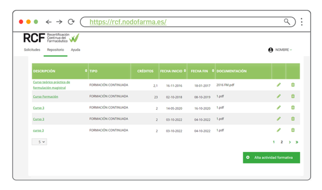Sort table by Descripción column
The image size is (322, 190).
tap(86, 71)
